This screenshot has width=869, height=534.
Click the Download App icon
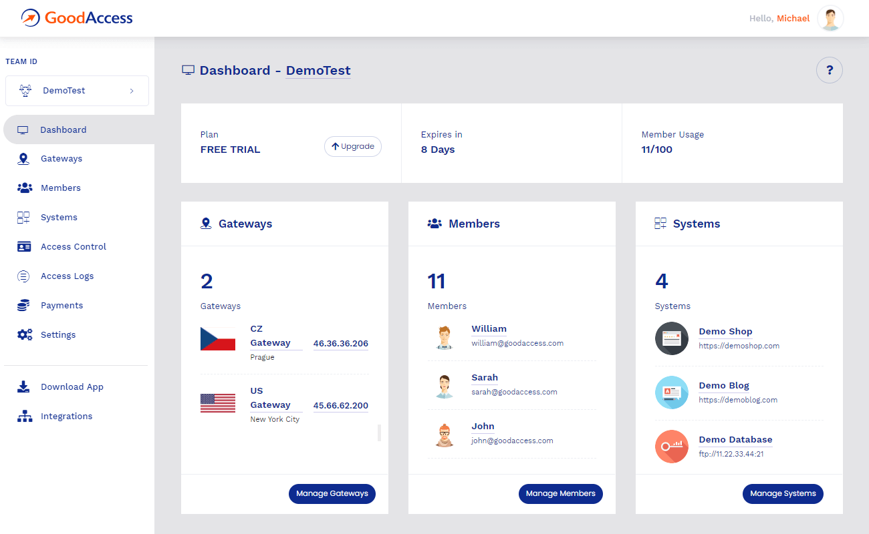23,386
